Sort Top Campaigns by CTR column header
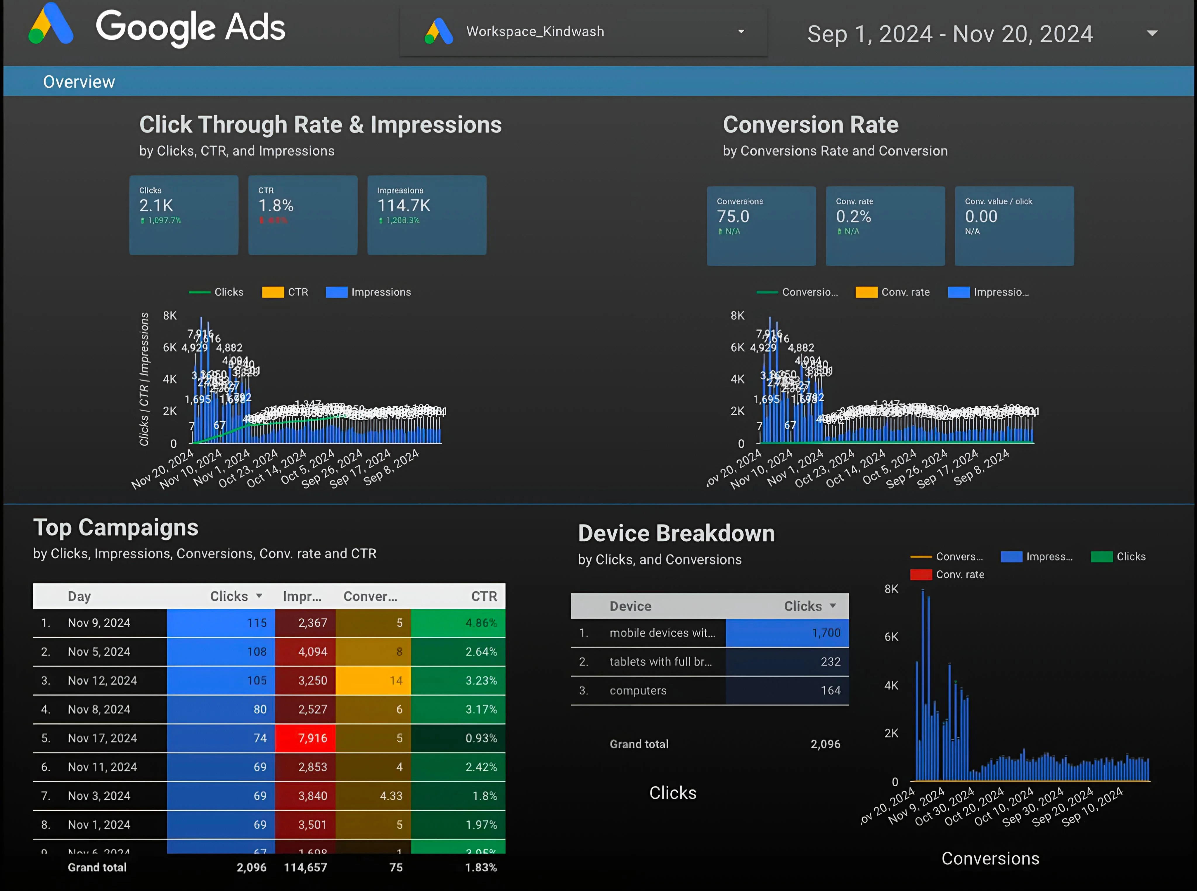The width and height of the screenshot is (1197, 891). pyautogui.click(x=484, y=596)
